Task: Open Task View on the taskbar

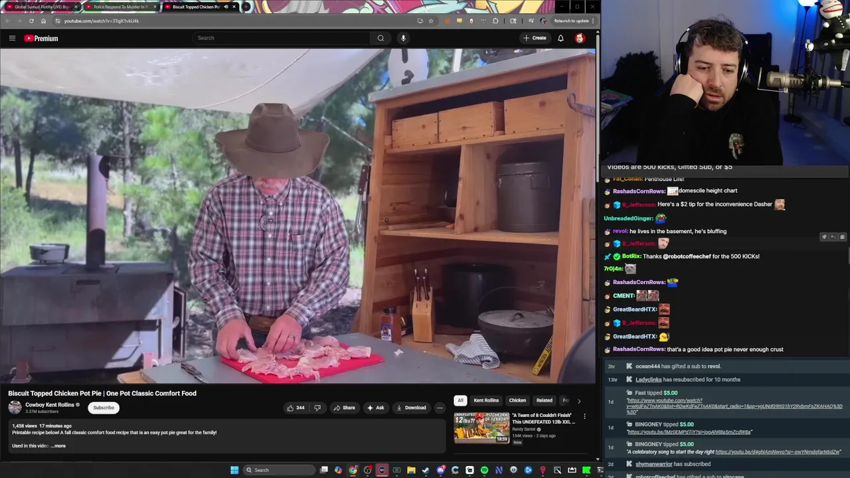Action: coord(323,470)
